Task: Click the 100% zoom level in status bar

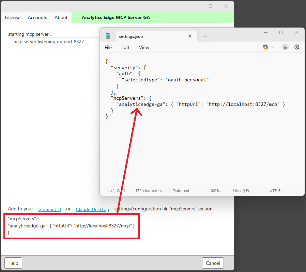Action: coord(215,191)
